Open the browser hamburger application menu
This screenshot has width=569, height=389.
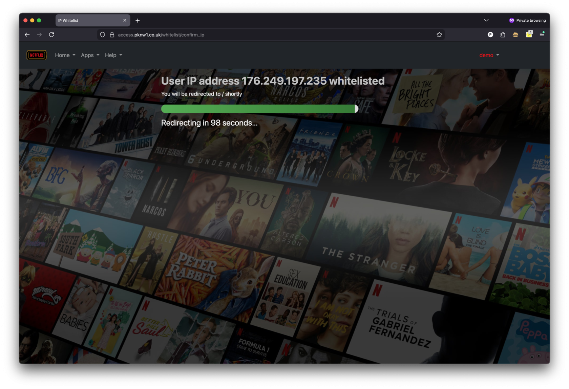point(542,34)
